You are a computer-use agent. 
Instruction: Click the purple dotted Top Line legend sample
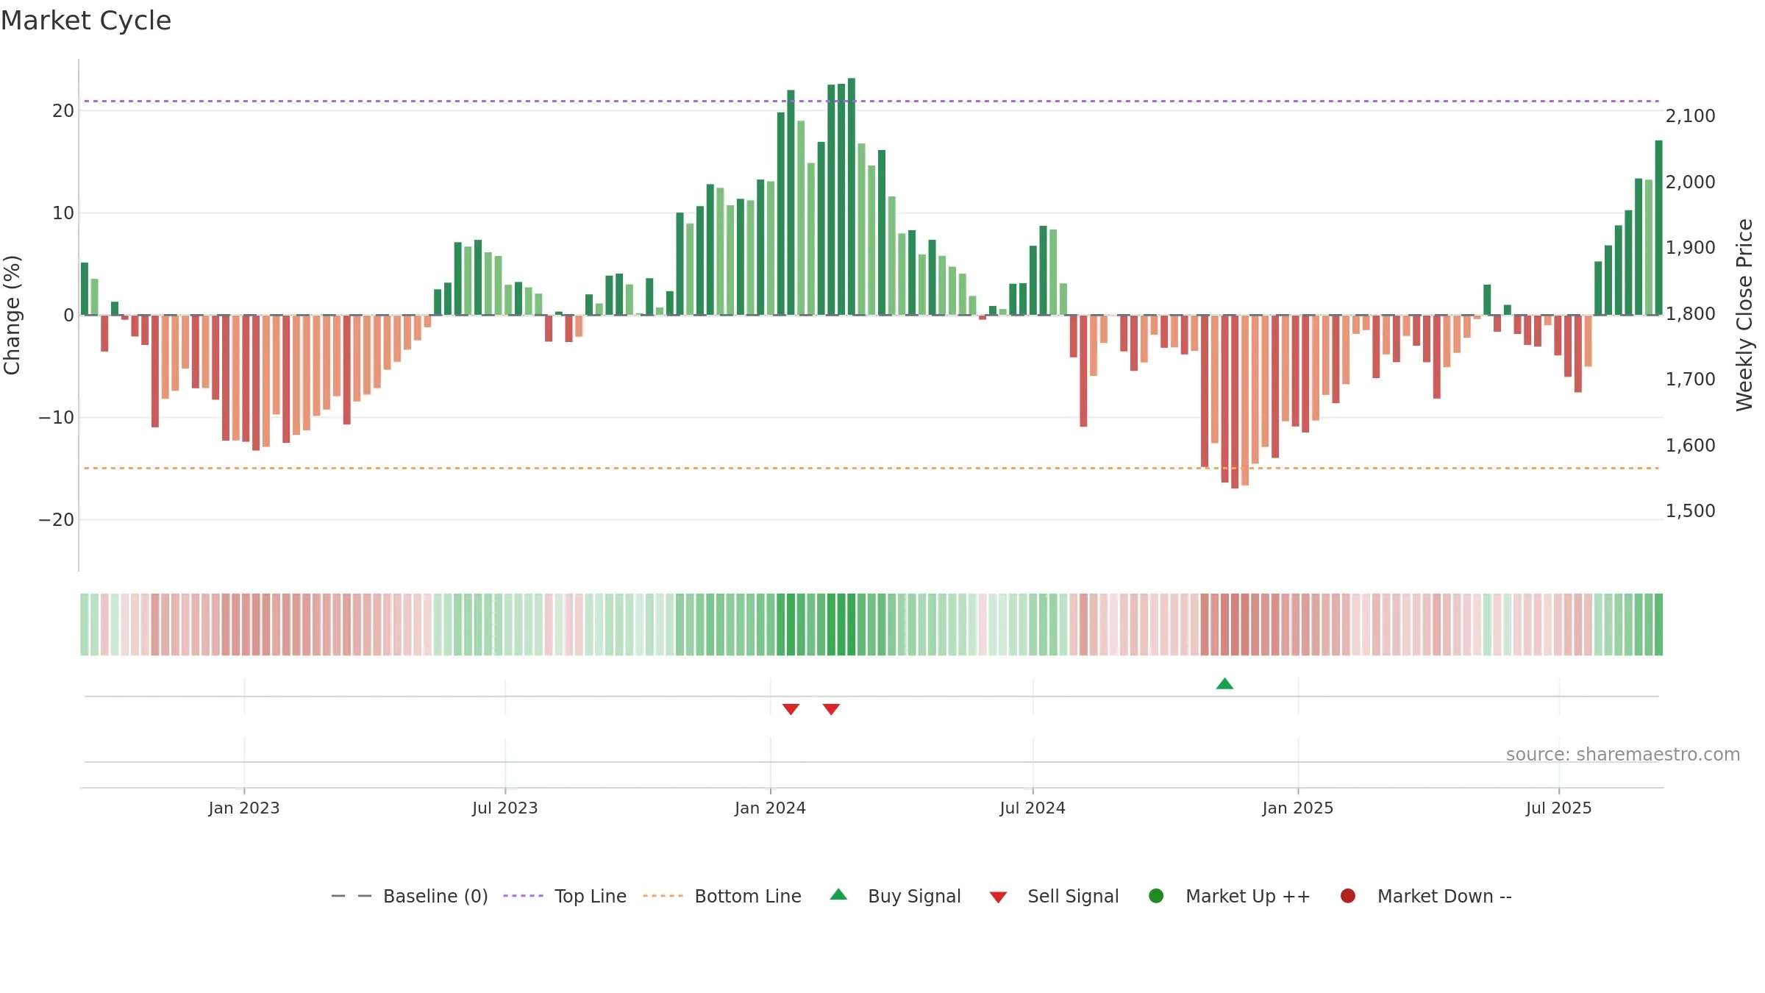[523, 896]
